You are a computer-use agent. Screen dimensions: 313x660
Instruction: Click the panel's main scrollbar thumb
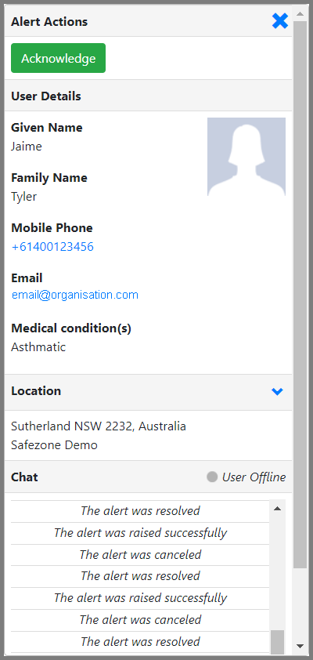(x=300, y=295)
